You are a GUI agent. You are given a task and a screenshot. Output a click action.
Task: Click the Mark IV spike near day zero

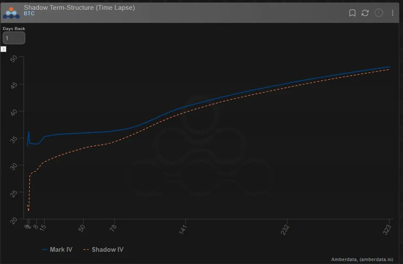coord(29,132)
